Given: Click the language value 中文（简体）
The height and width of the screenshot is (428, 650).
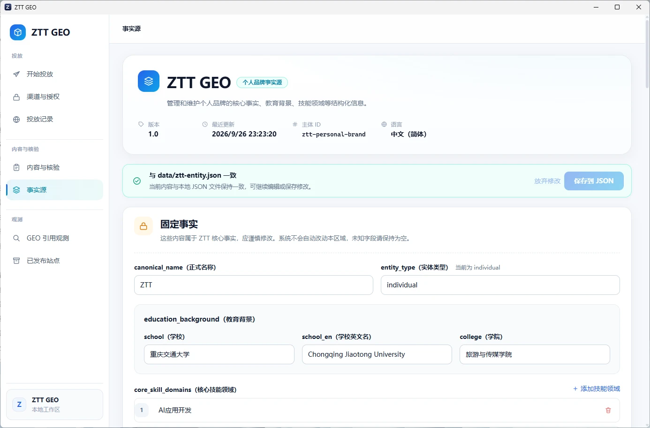Looking at the screenshot, I should pos(408,134).
